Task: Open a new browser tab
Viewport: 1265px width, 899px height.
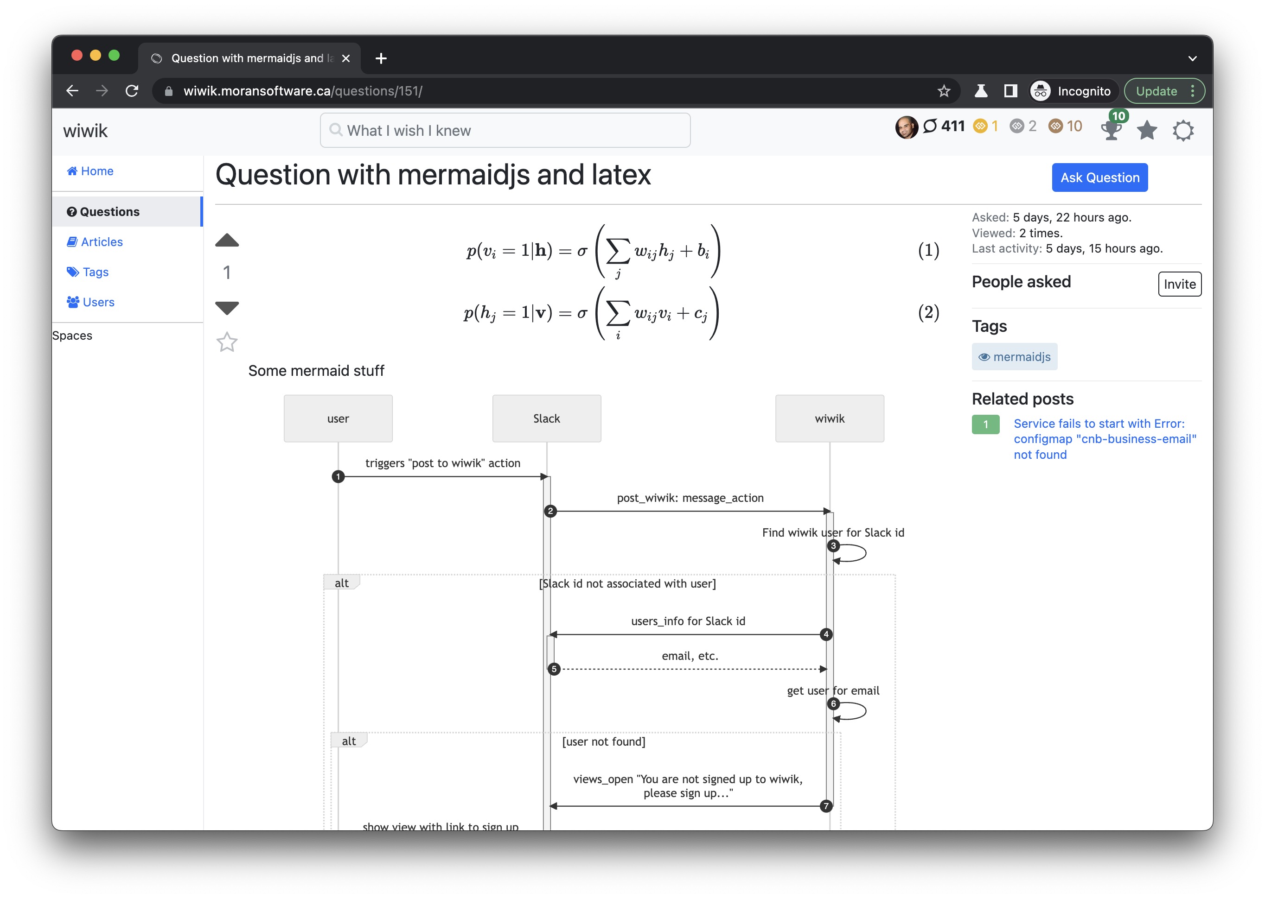Action: [381, 58]
